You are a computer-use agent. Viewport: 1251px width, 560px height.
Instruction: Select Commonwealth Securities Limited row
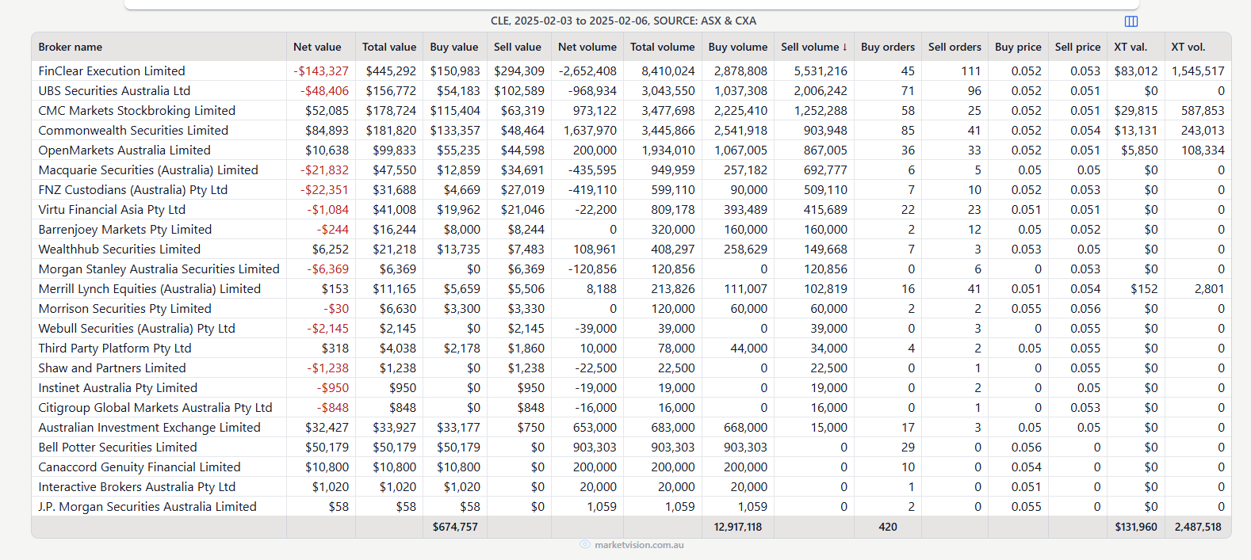[631, 130]
